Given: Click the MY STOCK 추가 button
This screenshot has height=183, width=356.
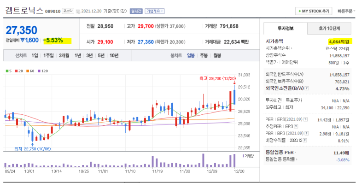Looking at the screenshot, I should (x=314, y=11).
